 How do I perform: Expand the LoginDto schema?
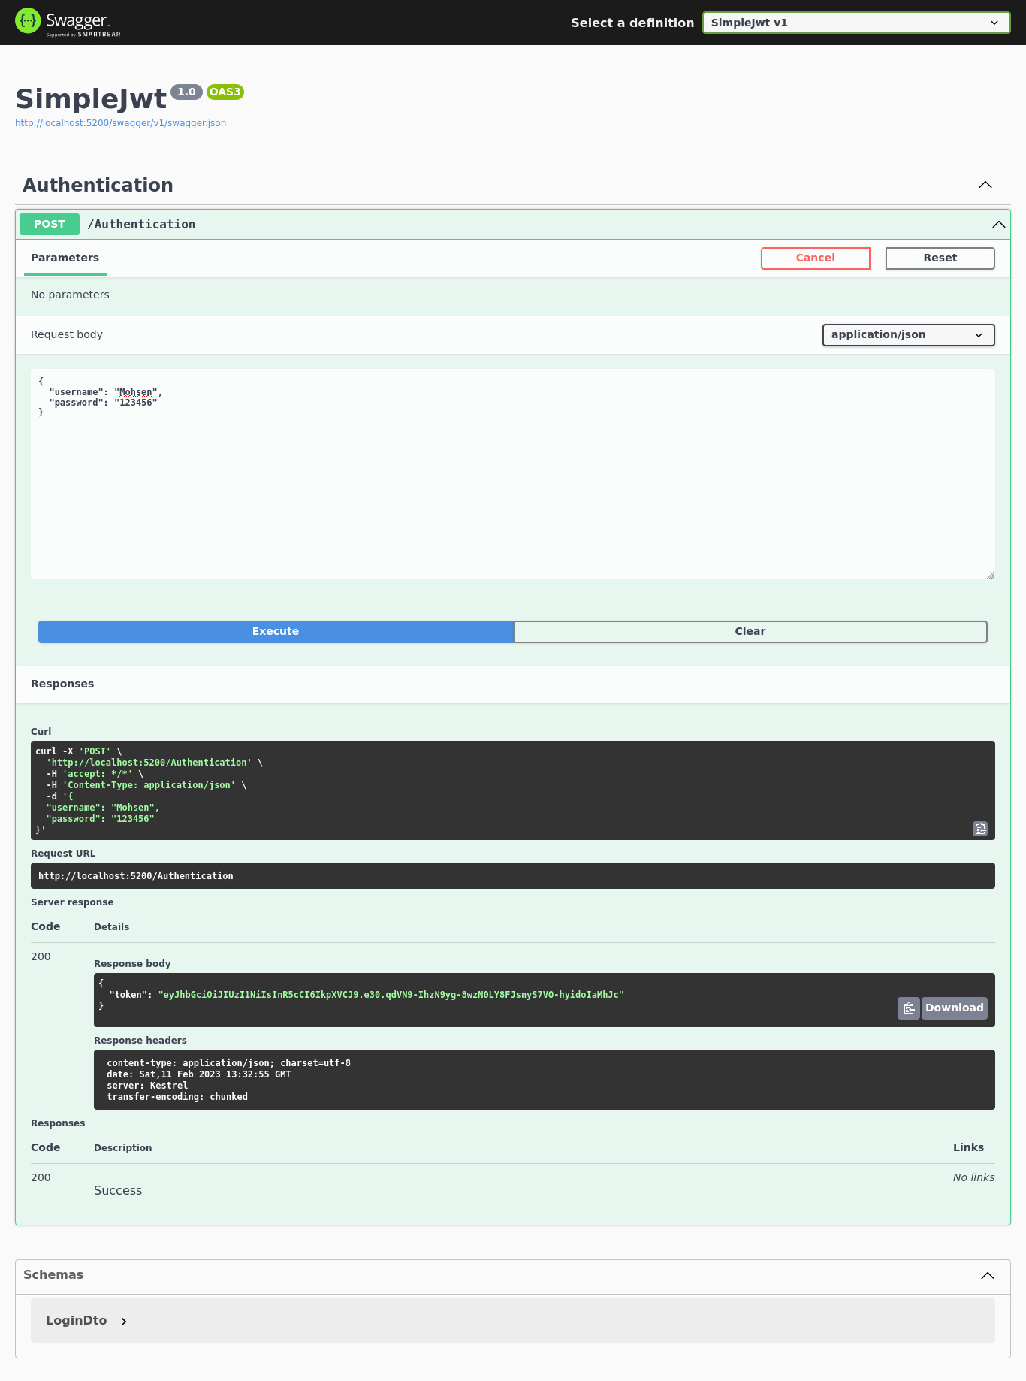[x=124, y=1321]
